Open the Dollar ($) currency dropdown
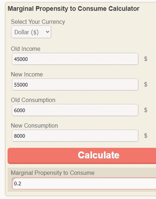Screen dimensions: 156x199 (x=31, y=32)
